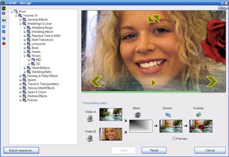Screen dimensions: 229x157
Task: Click the Overlay result thumbnail with rose
Action: click(x=201, y=126)
